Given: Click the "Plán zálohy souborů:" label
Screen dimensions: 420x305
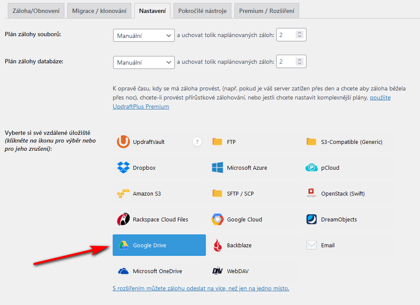Looking at the screenshot, I should coord(33,34).
